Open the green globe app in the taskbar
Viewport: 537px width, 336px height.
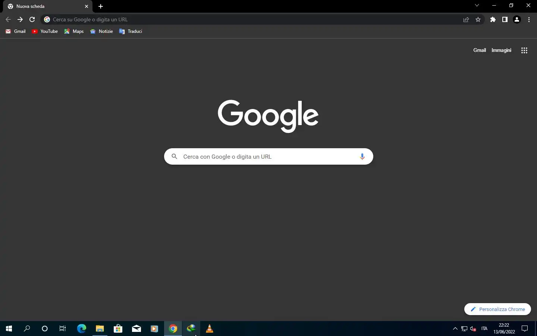[x=191, y=329]
